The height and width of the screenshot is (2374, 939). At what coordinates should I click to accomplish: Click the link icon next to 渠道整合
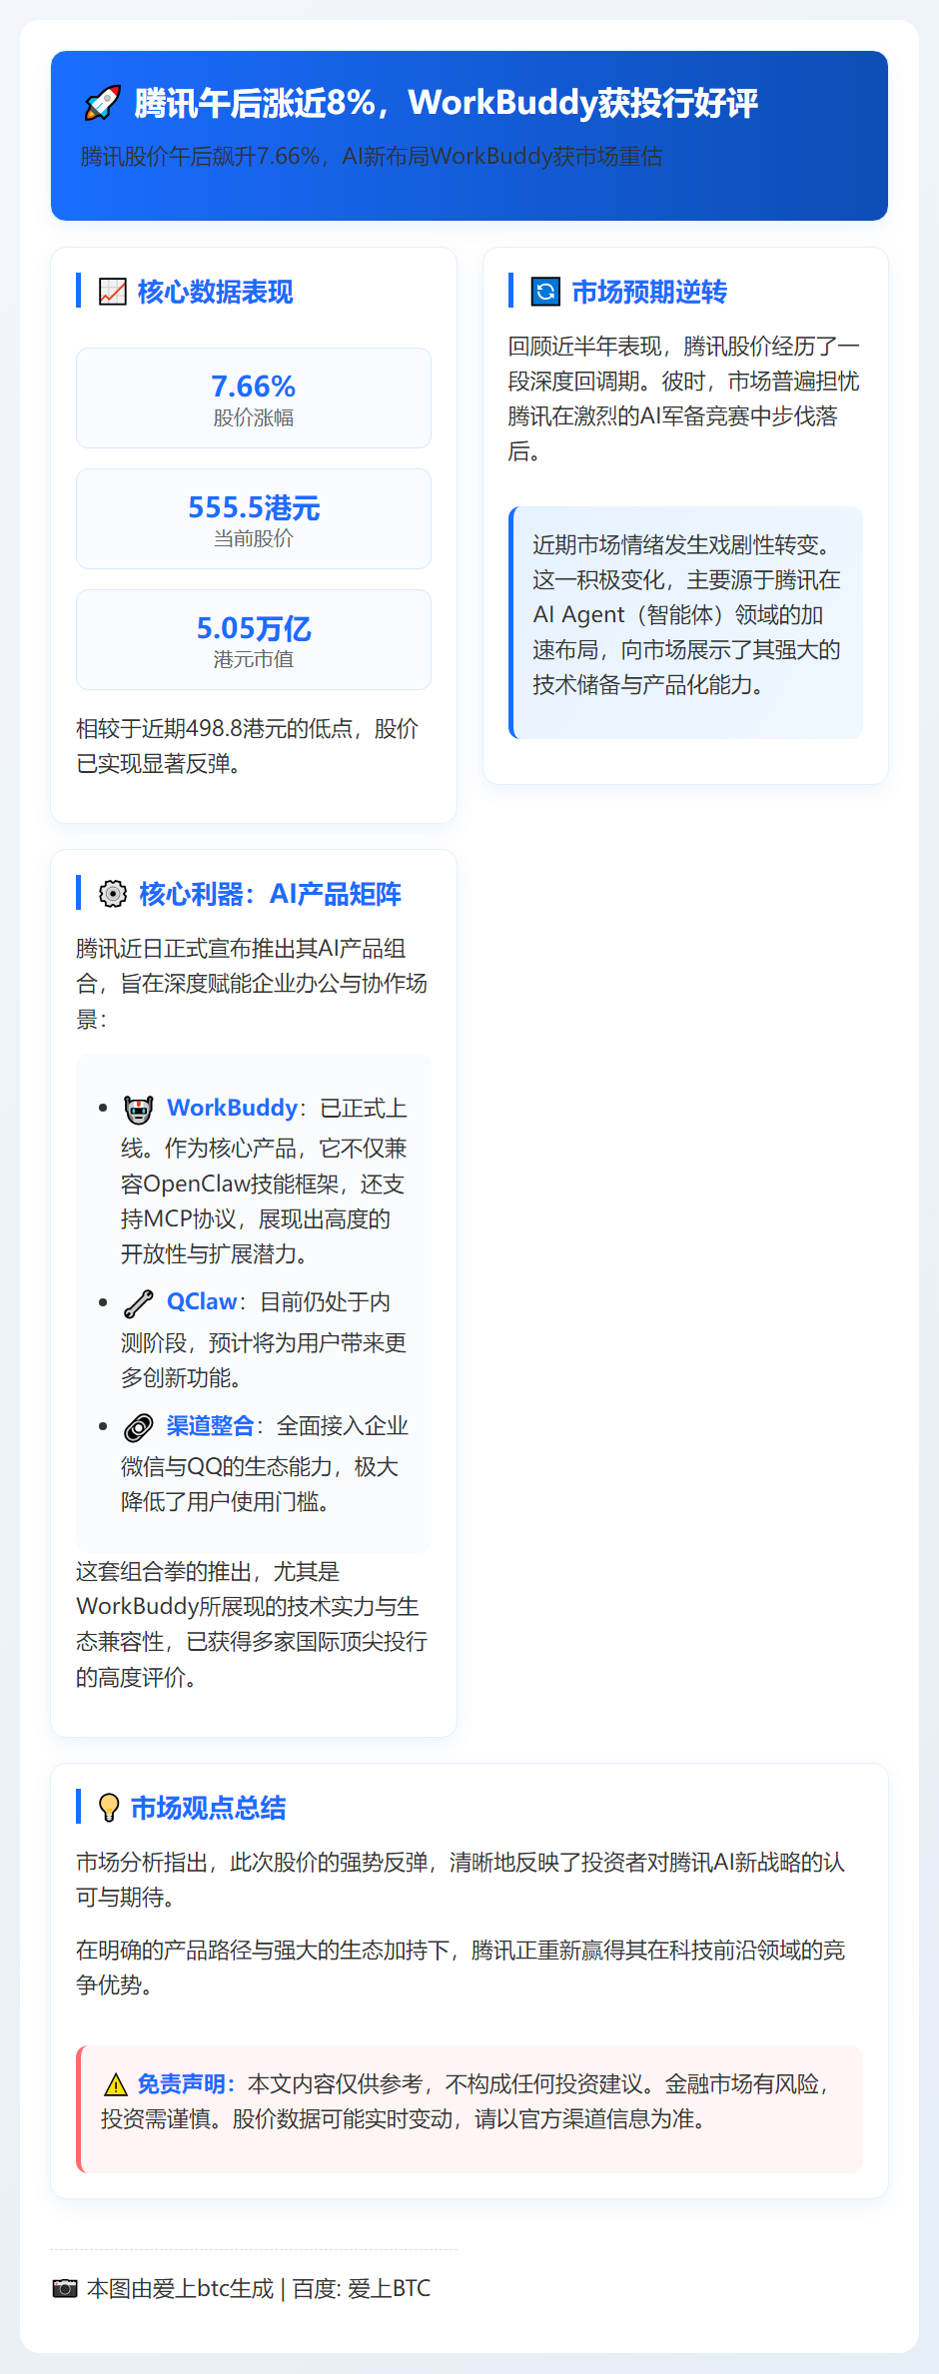(x=139, y=1427)
